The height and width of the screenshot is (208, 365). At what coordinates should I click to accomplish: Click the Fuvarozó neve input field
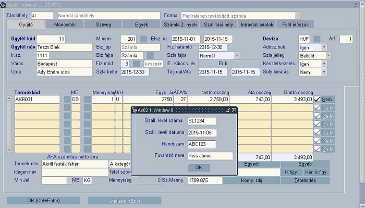(x=210, y=156)
